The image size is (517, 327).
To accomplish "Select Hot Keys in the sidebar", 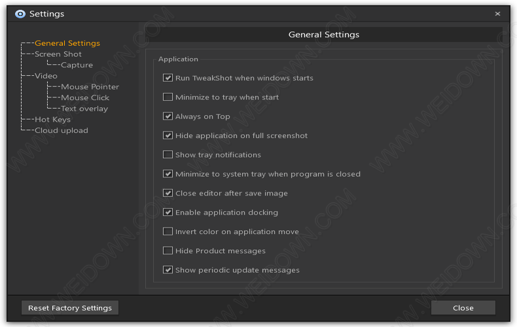I will coord(53,119).
